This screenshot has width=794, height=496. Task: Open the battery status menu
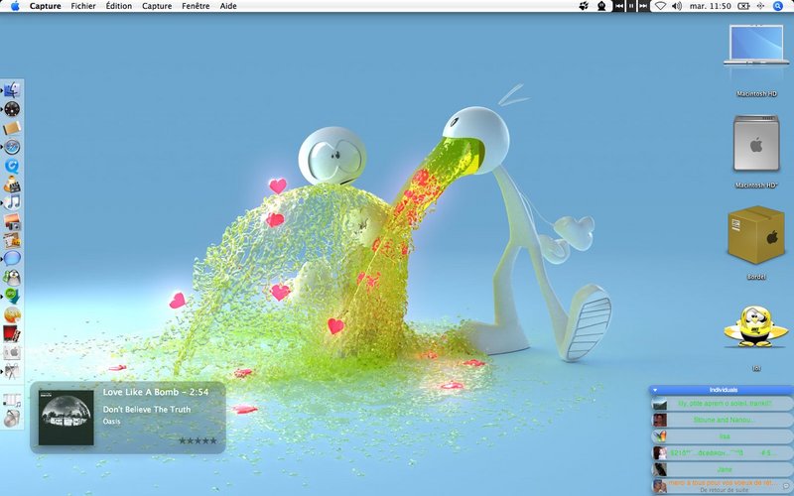(743, 6)
